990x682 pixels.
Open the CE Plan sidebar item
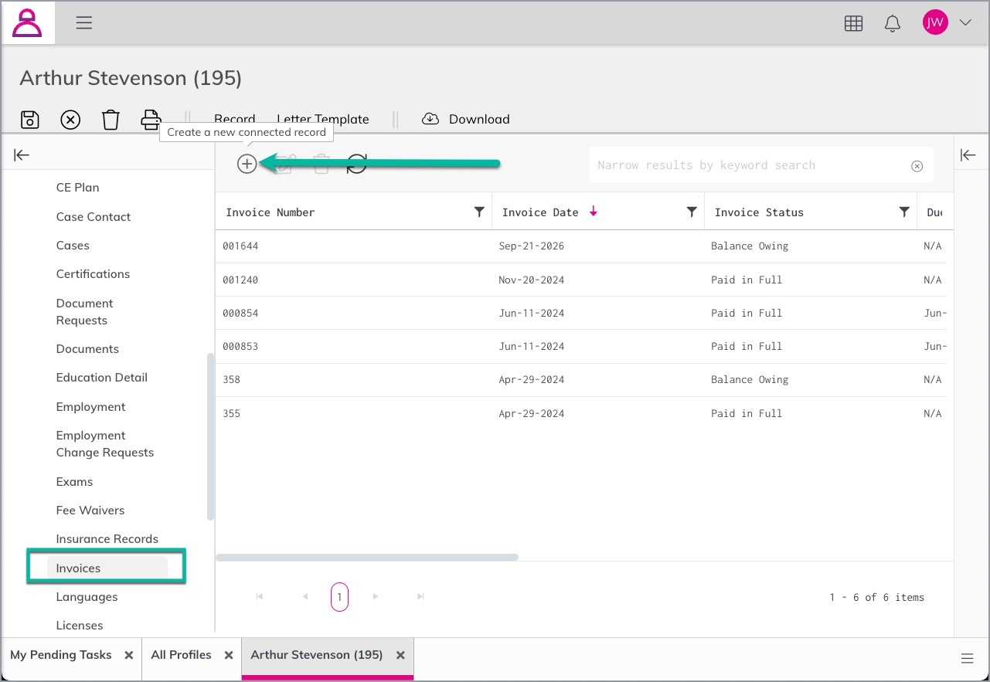pyautogui.click(x=77, y=188)
